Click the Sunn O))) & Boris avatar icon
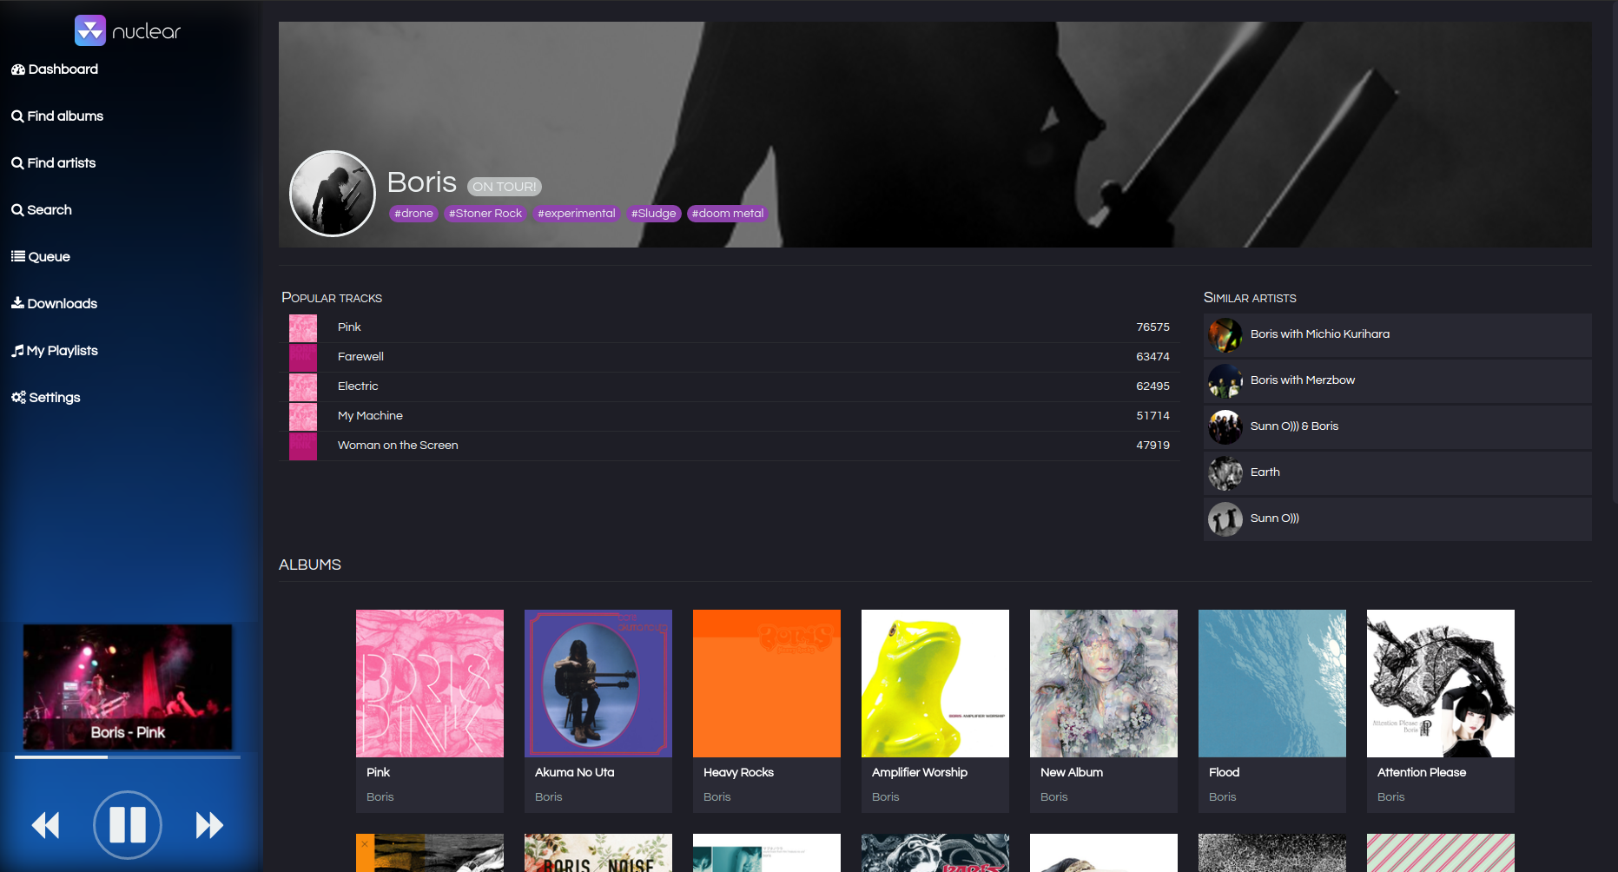Image resolution: width=1618 pixels, height=872 pixels. [x=1225, y=427]
